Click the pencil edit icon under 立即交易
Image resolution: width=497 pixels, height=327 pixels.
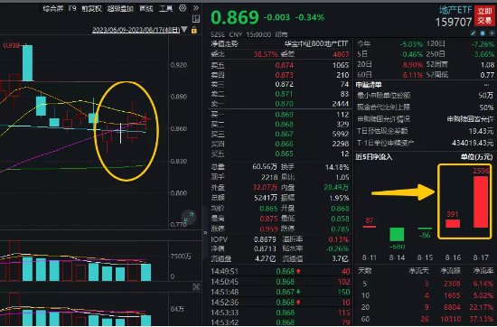pos(474,33)
